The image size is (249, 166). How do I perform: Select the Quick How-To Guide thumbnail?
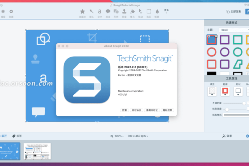point(37,151)
